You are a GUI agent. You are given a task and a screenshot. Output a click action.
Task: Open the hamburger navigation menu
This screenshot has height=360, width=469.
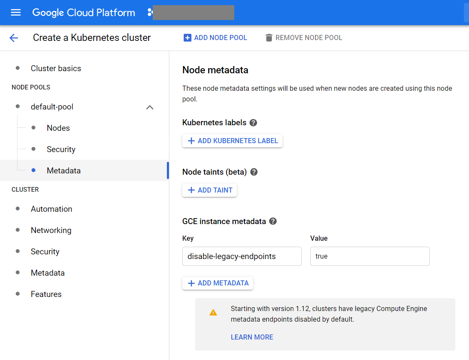point(15,12)
